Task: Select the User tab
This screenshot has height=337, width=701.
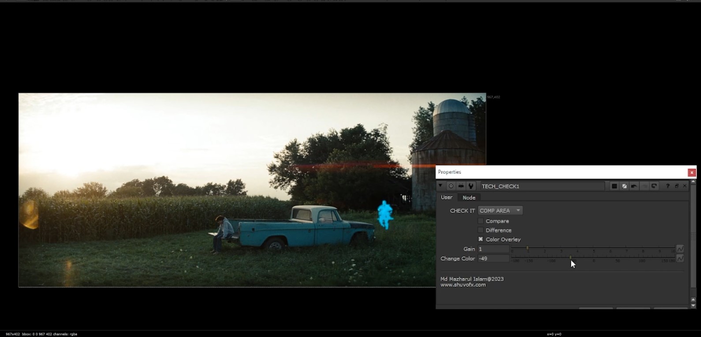Action: point(447,197)
